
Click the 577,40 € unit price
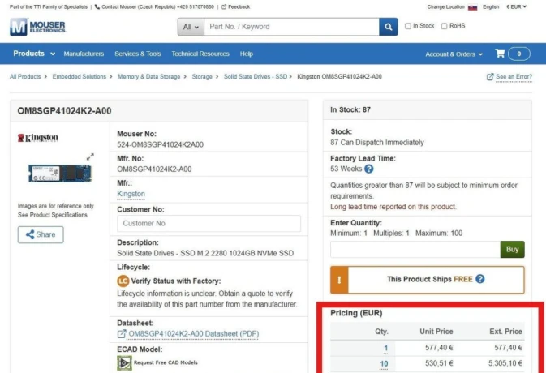(x=439, y=348)
